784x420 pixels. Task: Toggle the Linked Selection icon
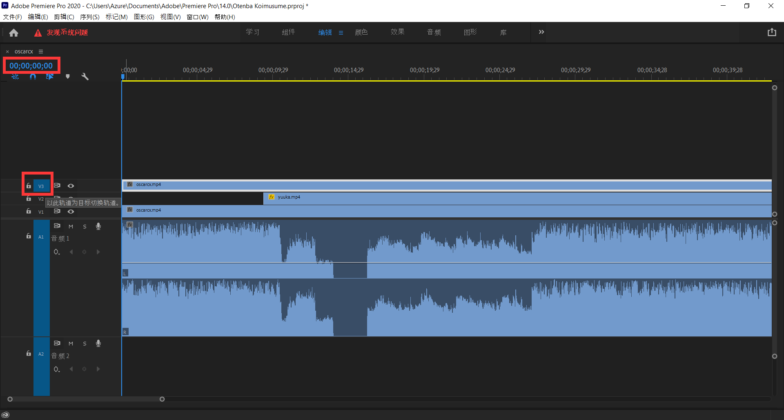tap(50, 77)
